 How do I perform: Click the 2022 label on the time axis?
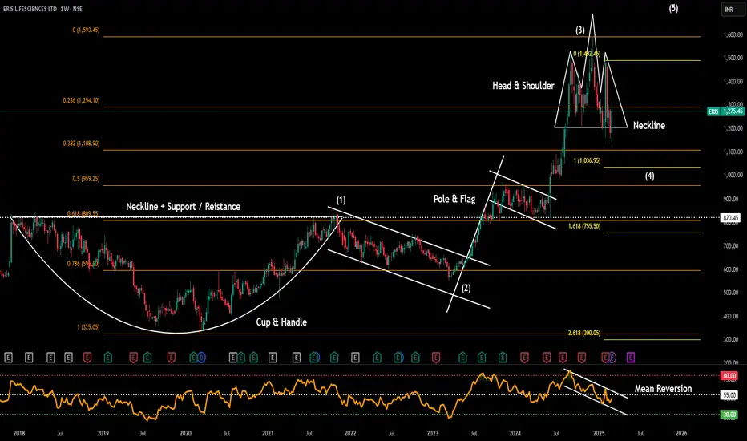click(350, 433)
